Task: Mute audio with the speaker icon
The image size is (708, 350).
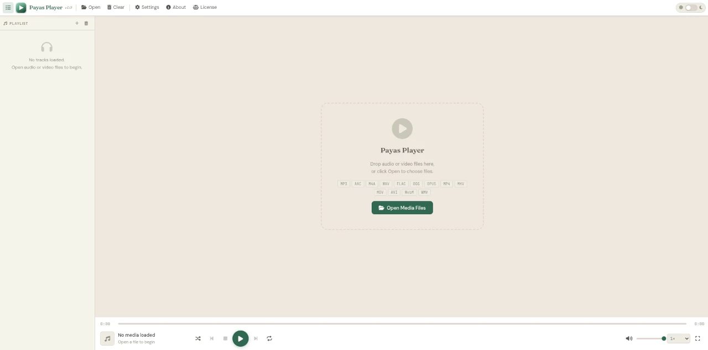Action: pyautogui.click(x=628, y=338)
